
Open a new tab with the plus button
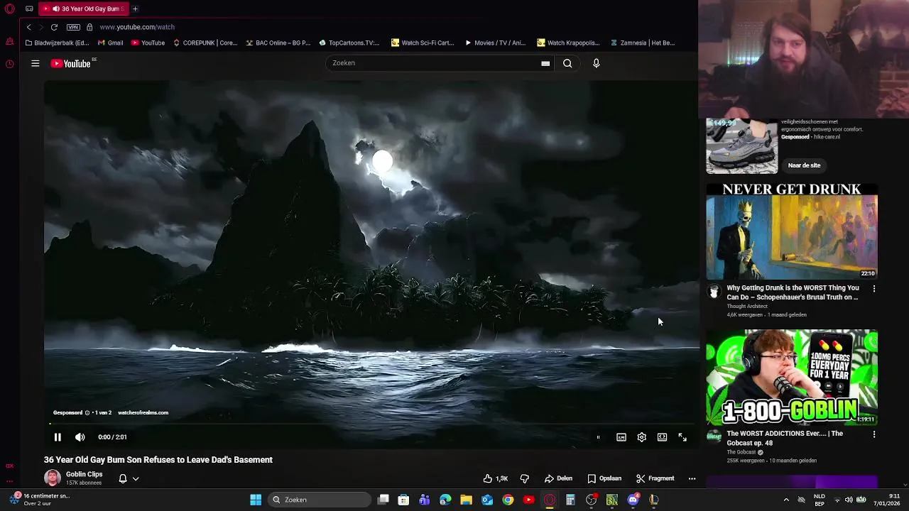(x=135, y=9)
